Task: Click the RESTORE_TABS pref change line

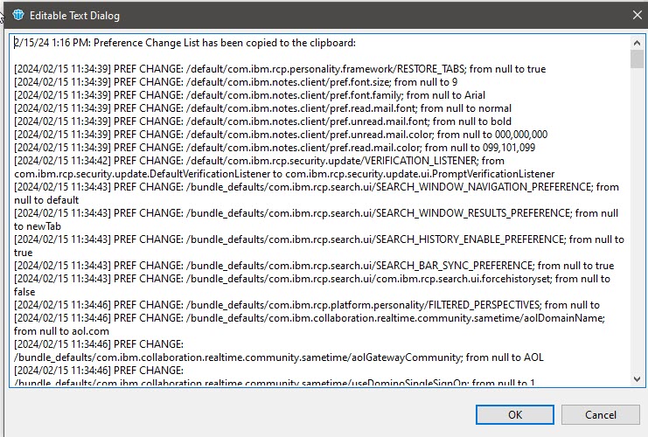Action: coord(280,69)
